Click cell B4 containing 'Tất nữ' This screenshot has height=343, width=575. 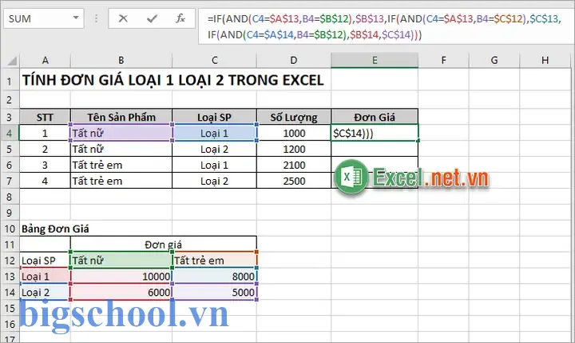[x=121, y=133]
